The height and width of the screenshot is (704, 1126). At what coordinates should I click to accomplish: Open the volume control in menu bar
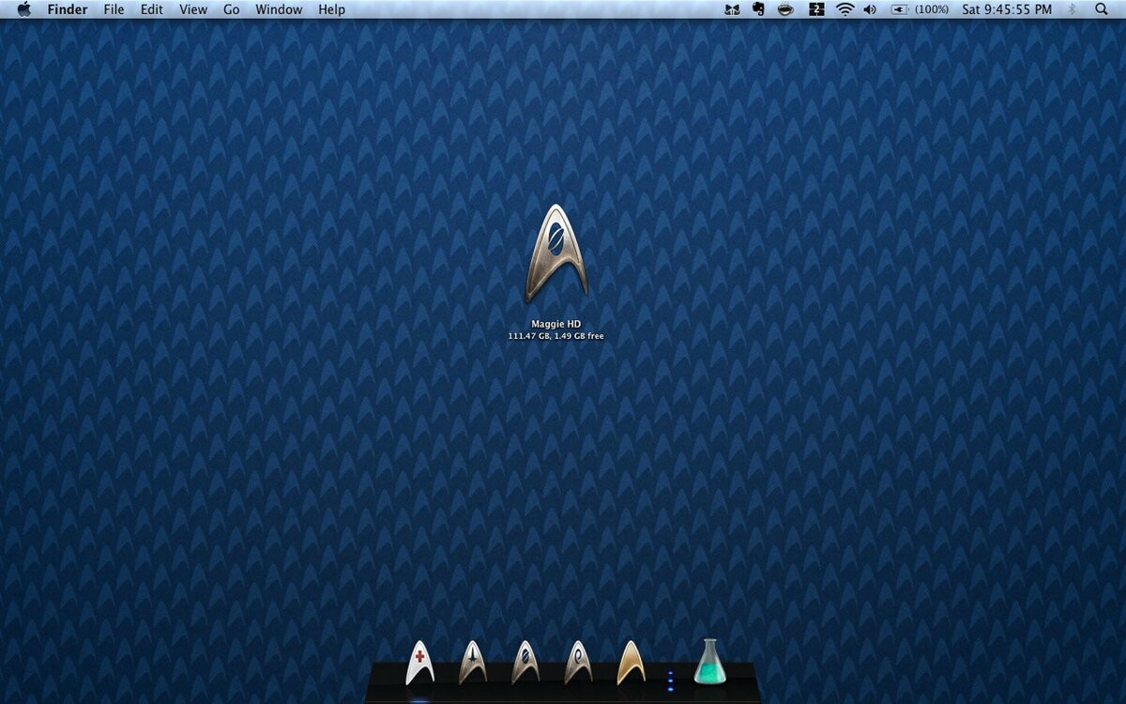point(870,9)
